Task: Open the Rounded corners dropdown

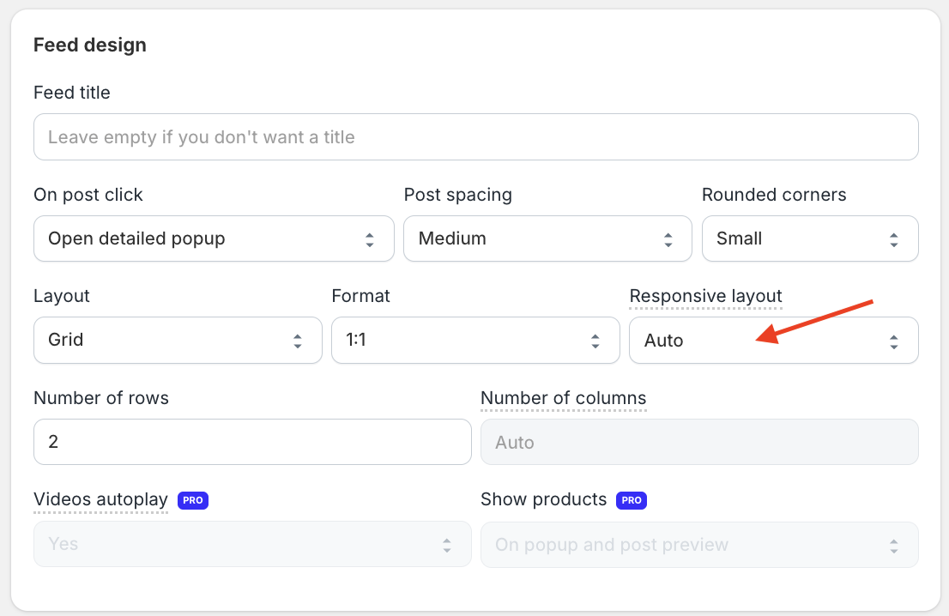Action: point(809,239)
